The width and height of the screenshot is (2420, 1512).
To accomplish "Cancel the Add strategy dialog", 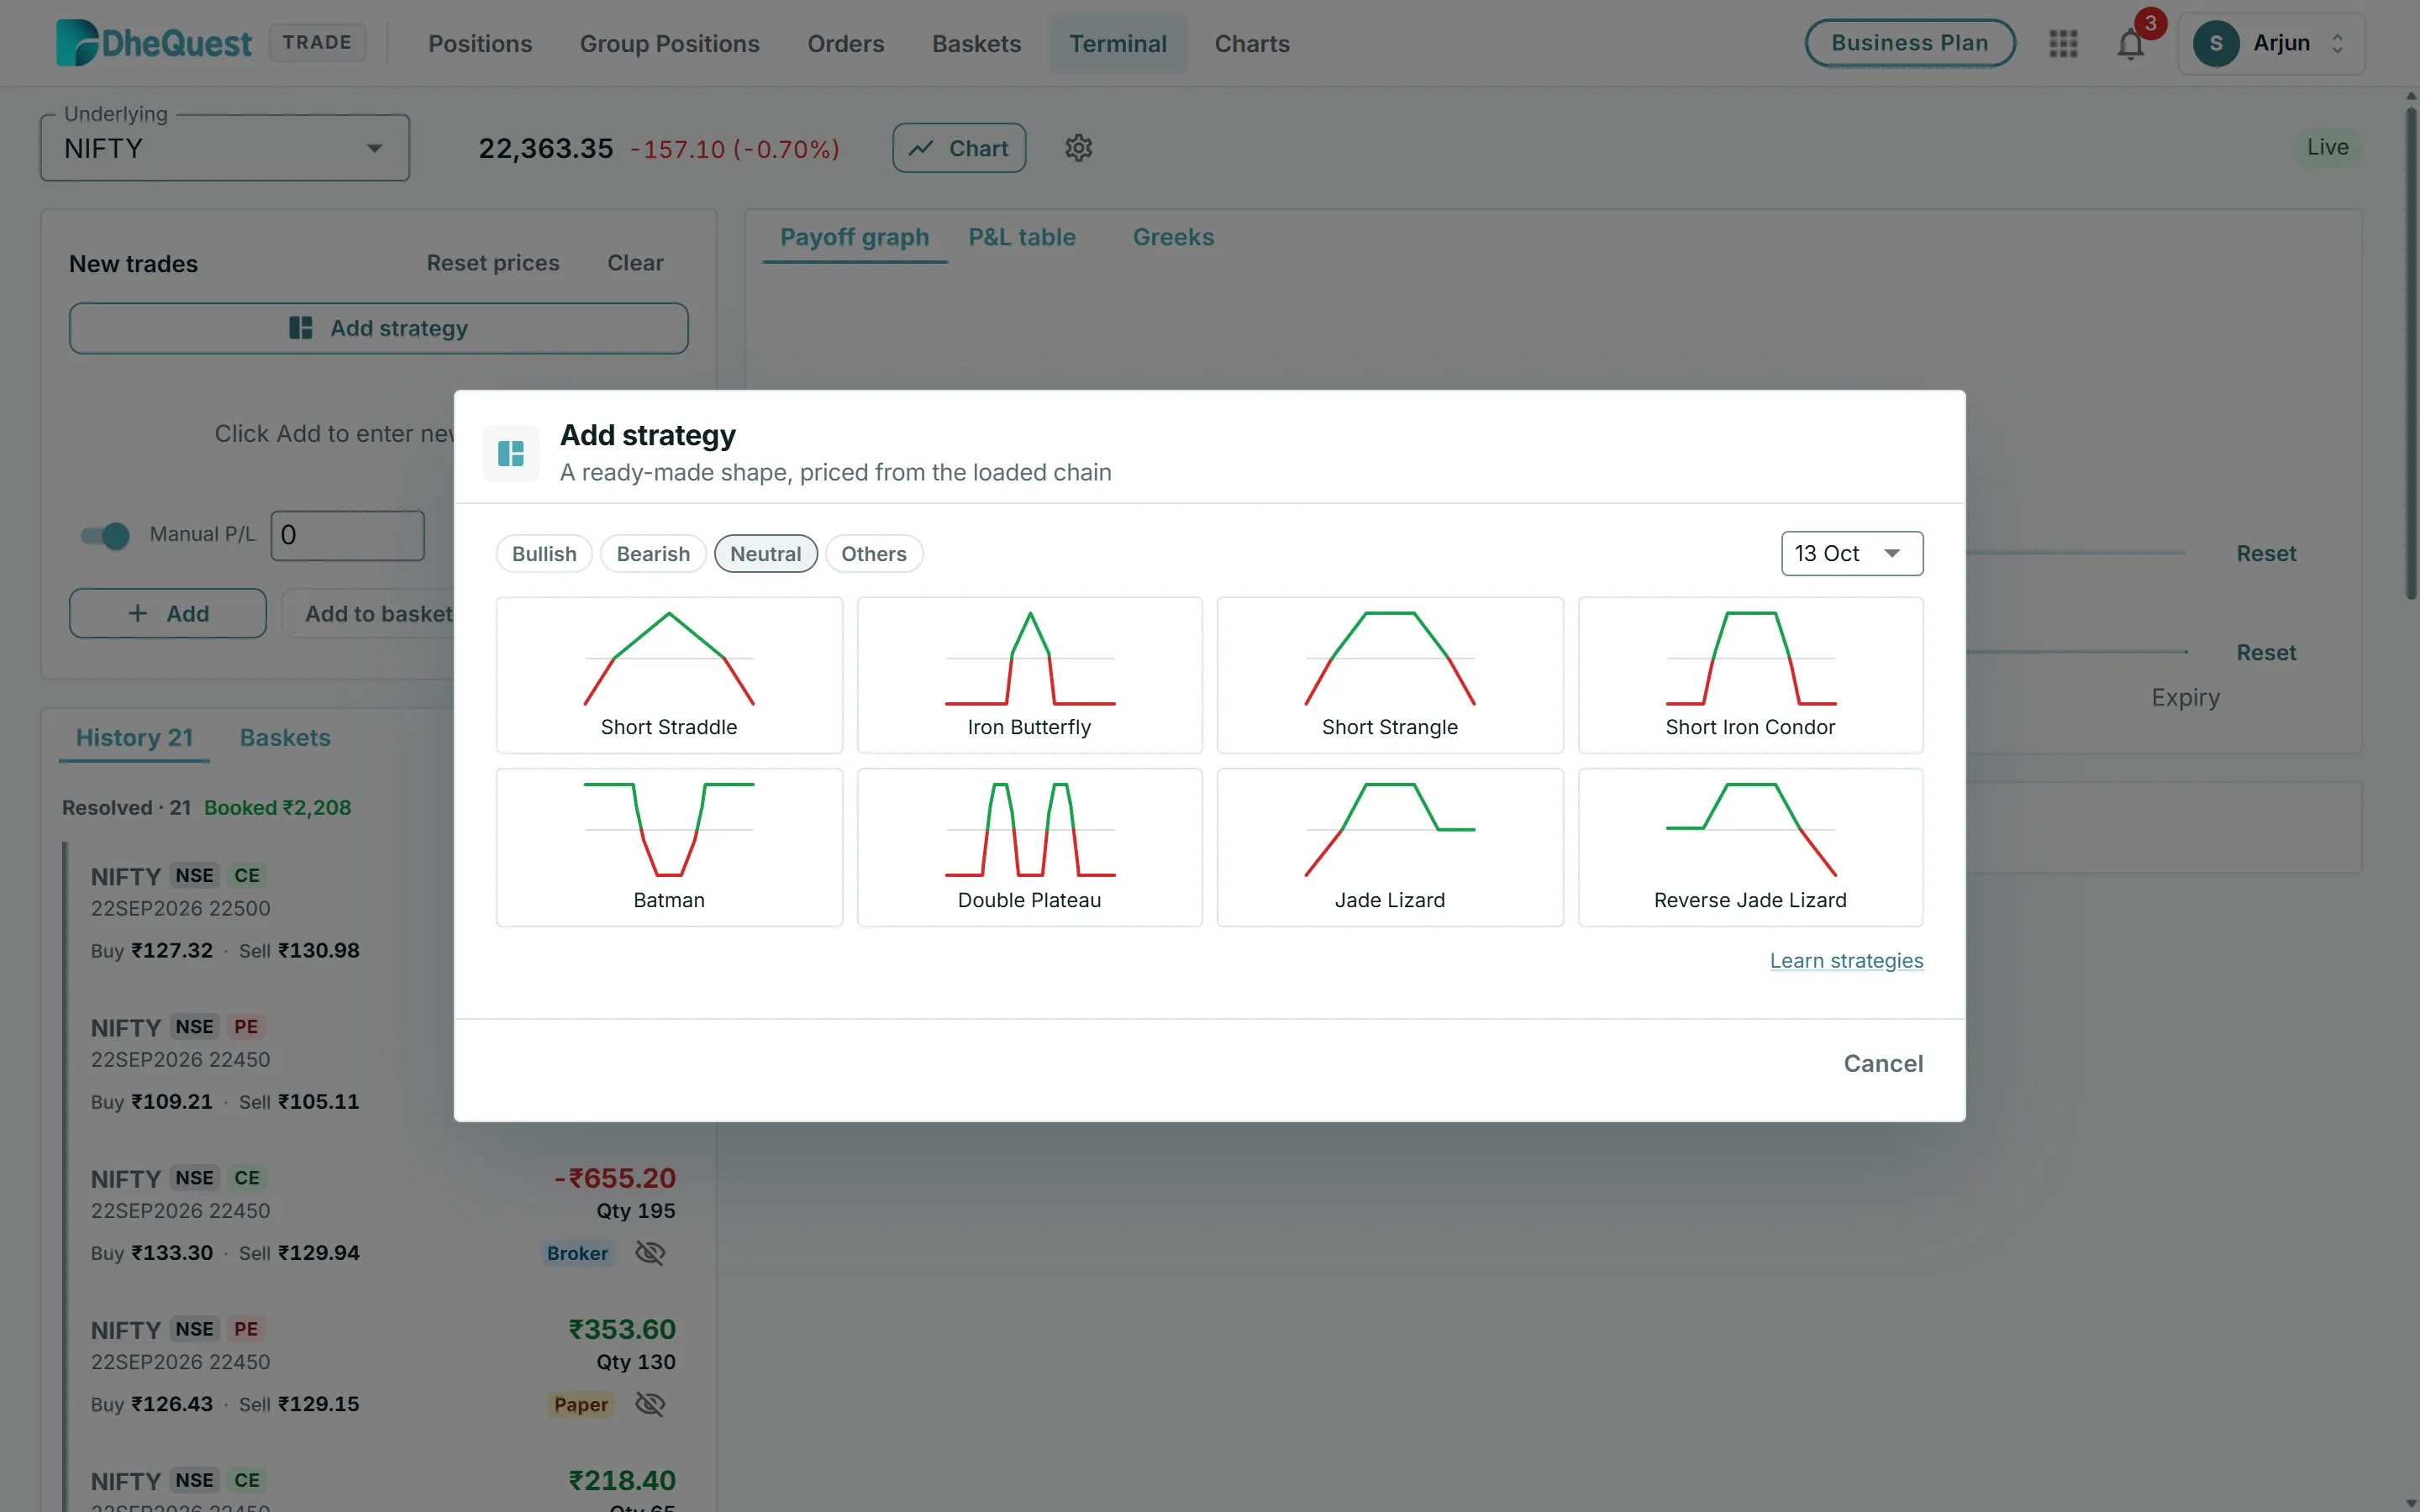I will (x=1883, y=1063).
